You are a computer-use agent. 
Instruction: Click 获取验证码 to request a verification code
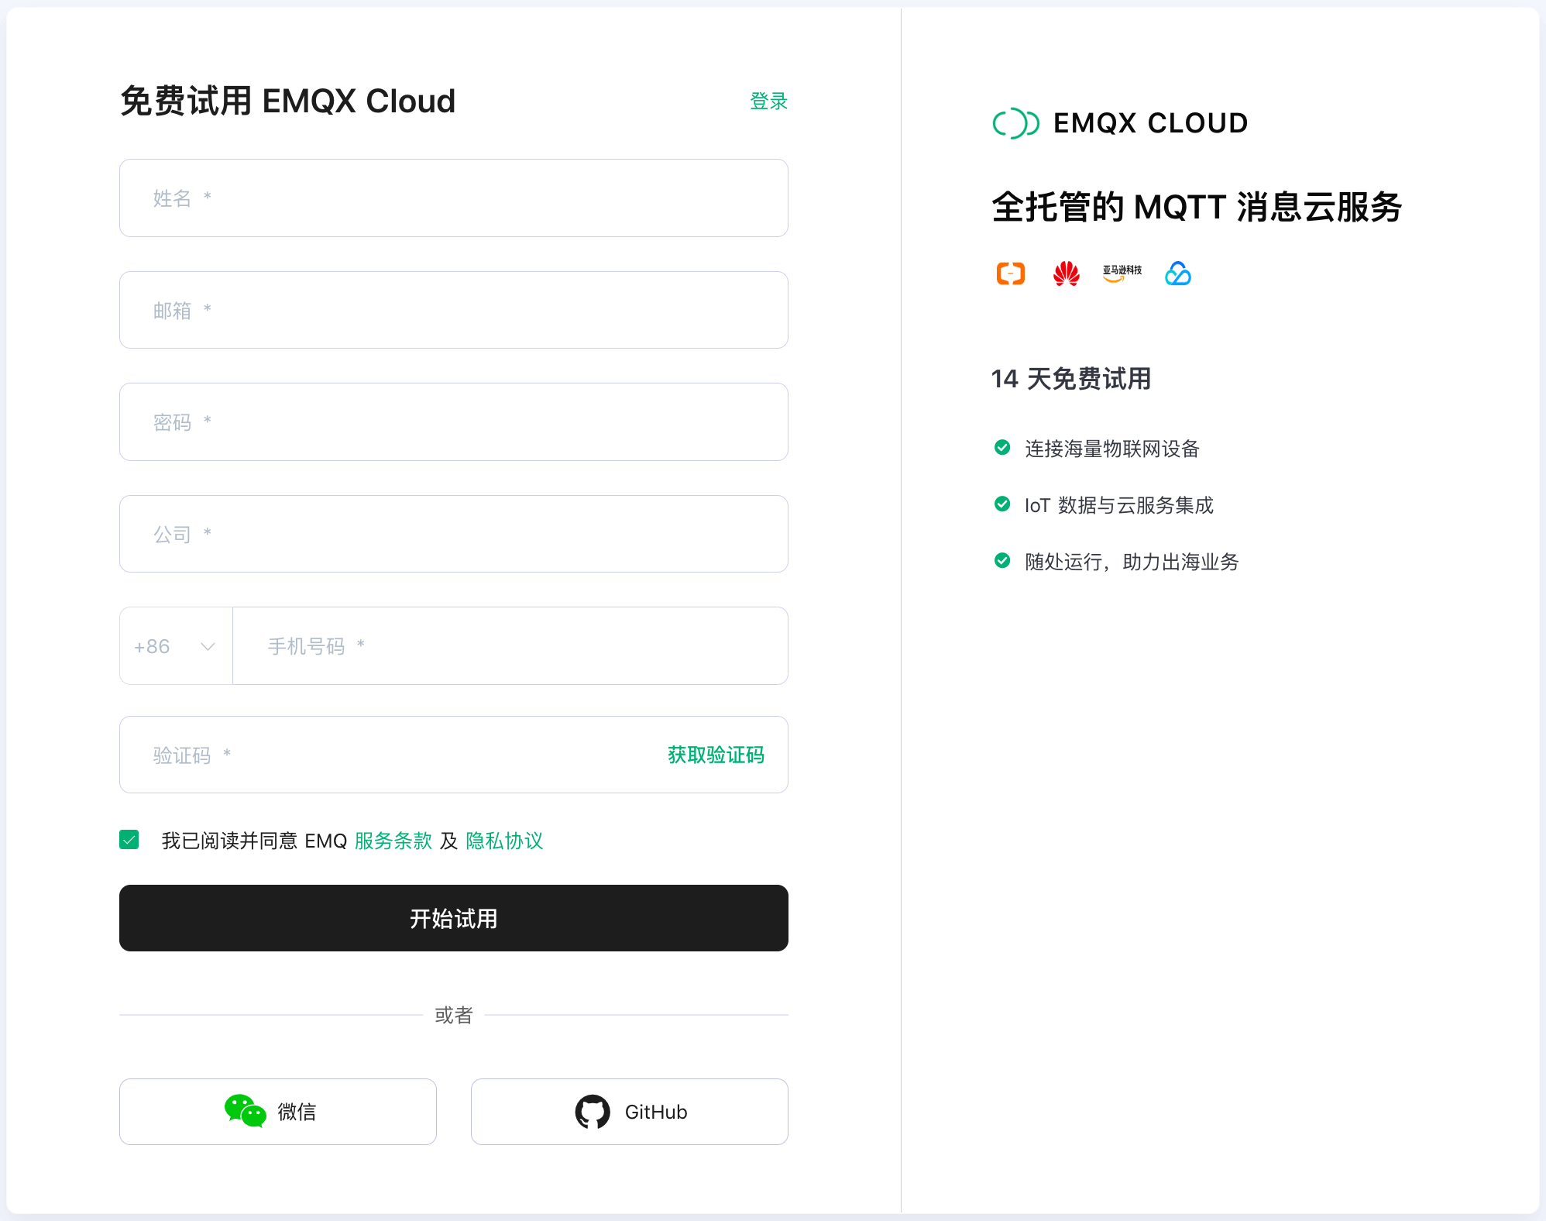point(715,755)
